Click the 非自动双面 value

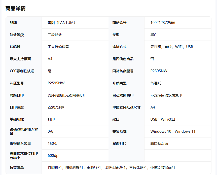[x=159, y=144]
